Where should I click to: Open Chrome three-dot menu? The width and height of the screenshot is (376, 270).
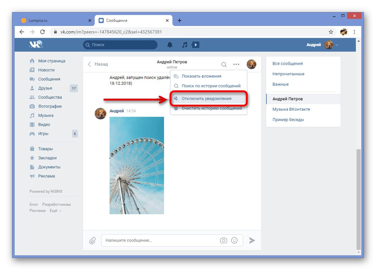355,32
